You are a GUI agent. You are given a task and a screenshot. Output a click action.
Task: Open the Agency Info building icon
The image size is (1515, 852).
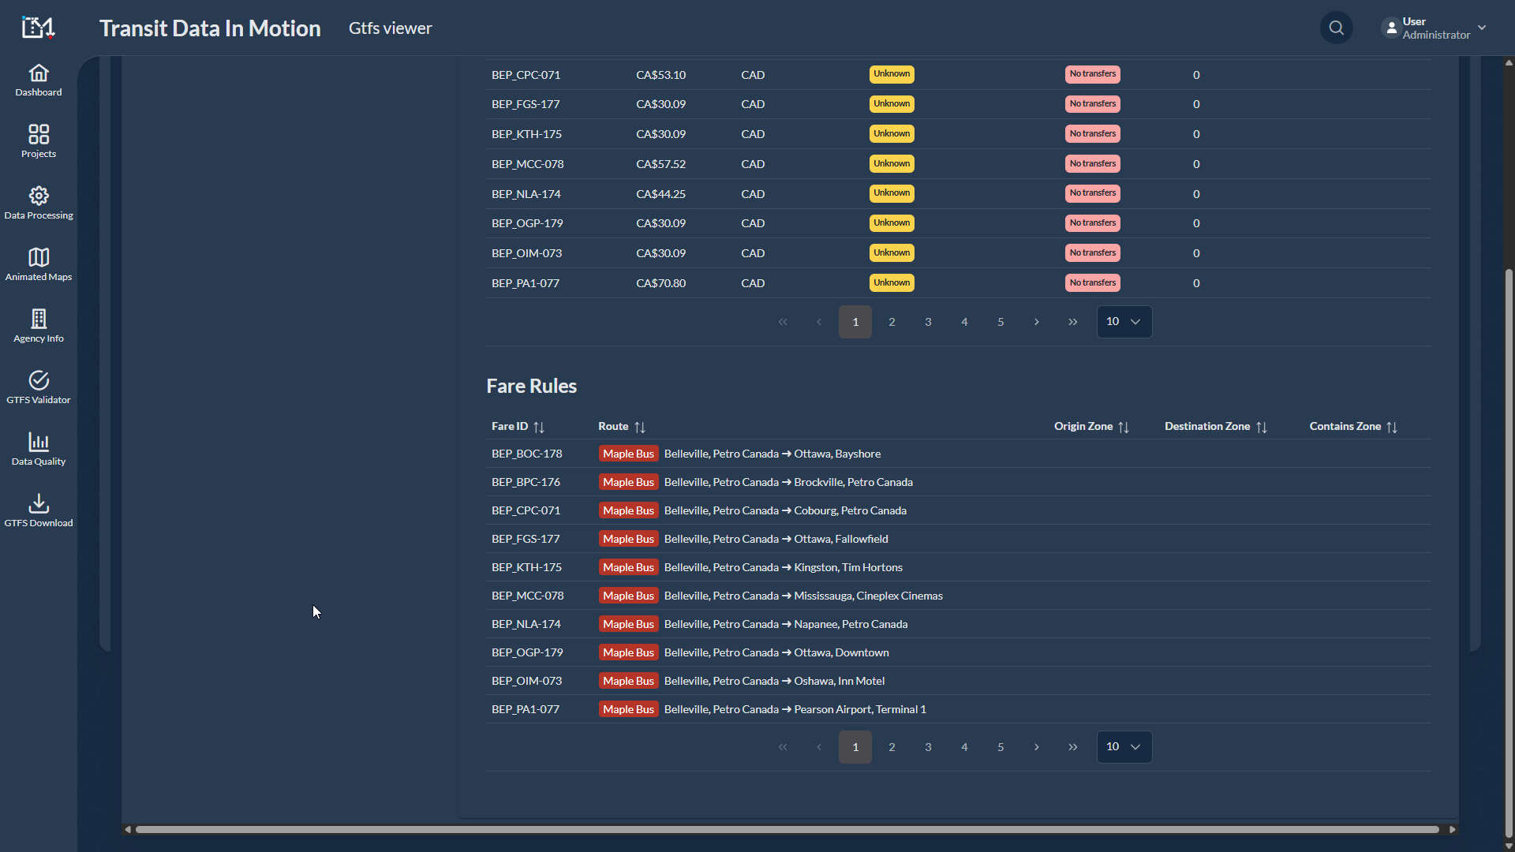(38, 319)
